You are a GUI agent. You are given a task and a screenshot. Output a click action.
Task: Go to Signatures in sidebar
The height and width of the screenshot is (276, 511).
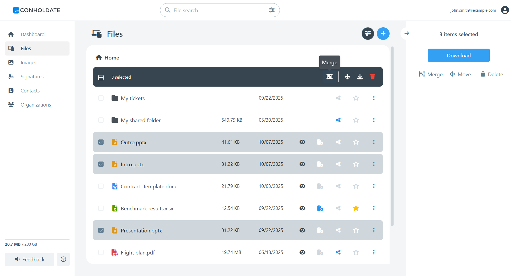[32, 77]
